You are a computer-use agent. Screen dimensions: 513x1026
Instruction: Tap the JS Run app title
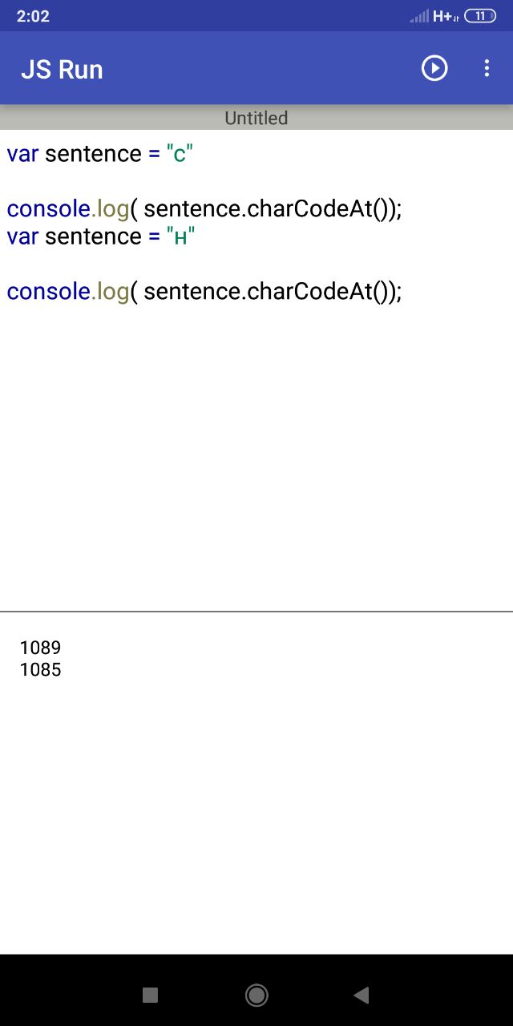pos(62,70)
